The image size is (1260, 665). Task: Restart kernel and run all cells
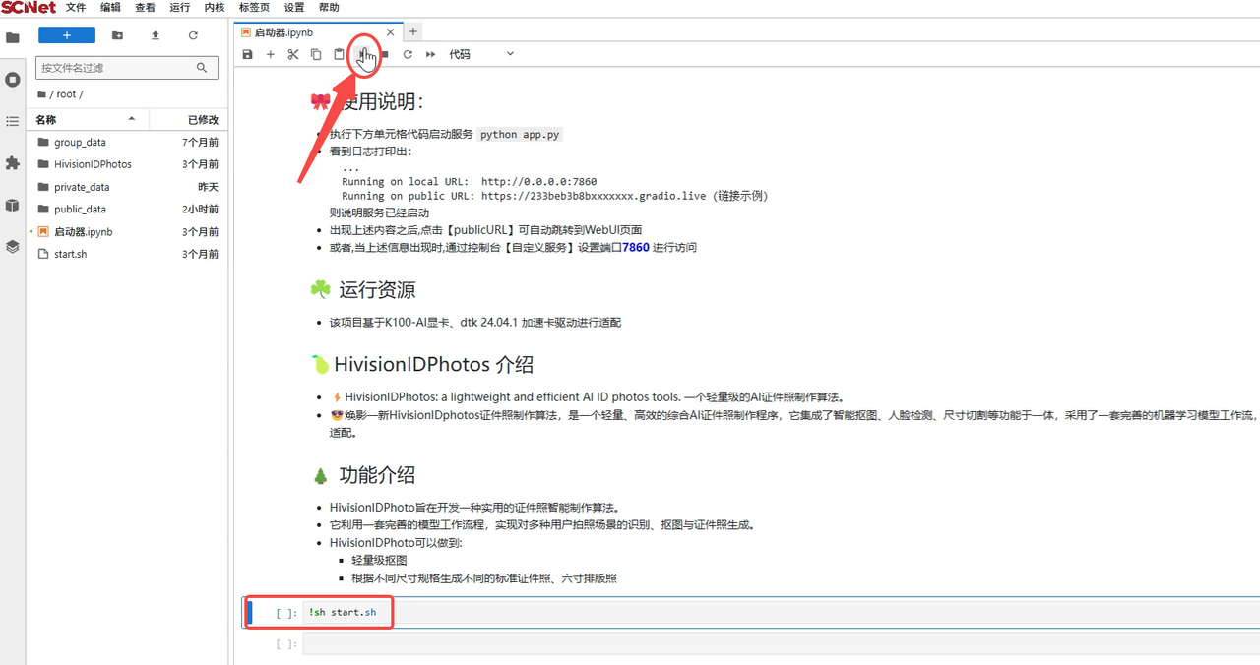(x=430, y=55)
